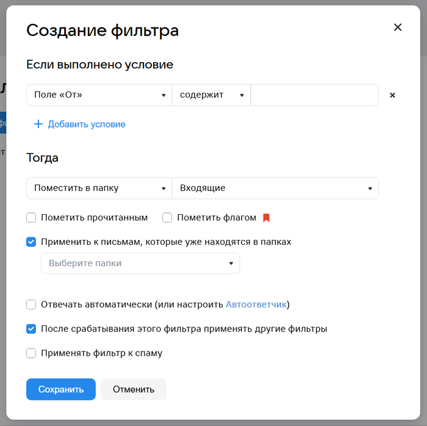Click the Автоответчик link
The image size is (427, 426).
(256, 304)
